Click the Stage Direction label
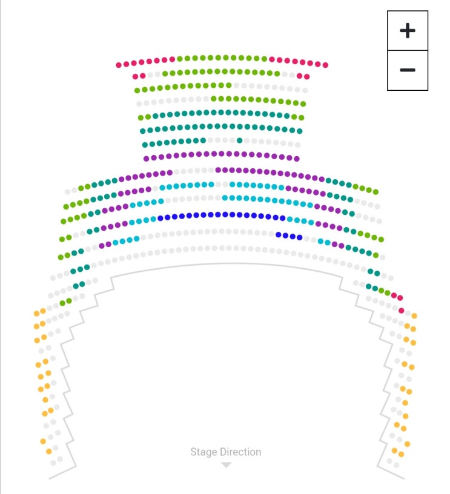450x494 pixels. click(225, 452)
